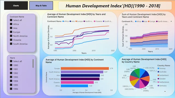Open the Charts page button
The width and height of the screenshot is (175, 98).
point(16,5)
